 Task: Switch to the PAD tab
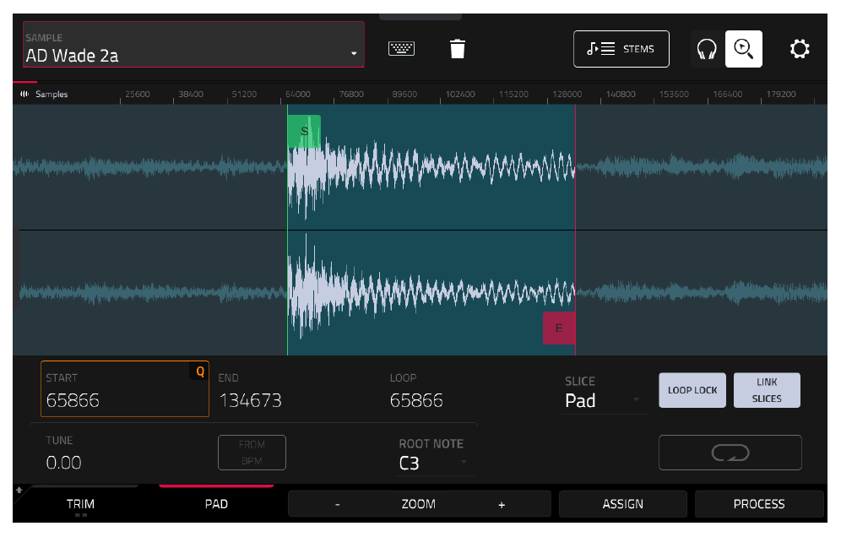point(216,504)
